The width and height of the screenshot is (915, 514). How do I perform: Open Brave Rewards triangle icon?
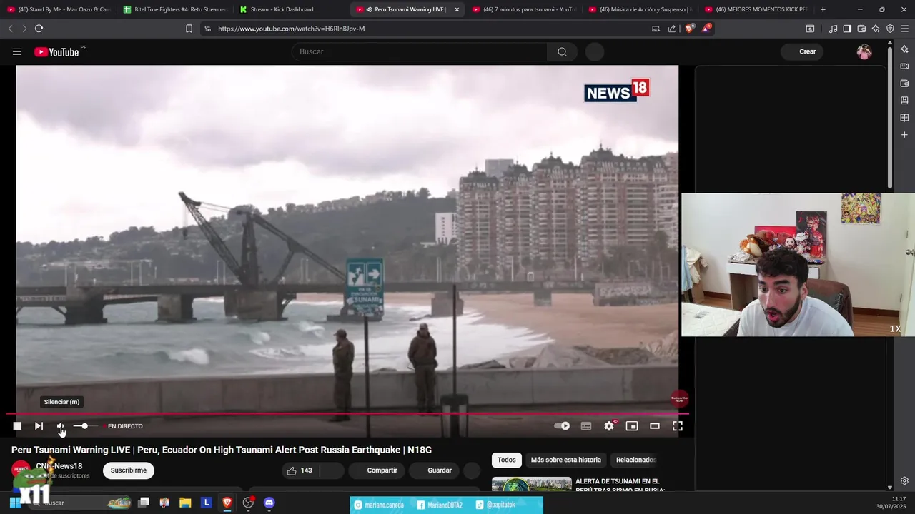tap(706, 29)
